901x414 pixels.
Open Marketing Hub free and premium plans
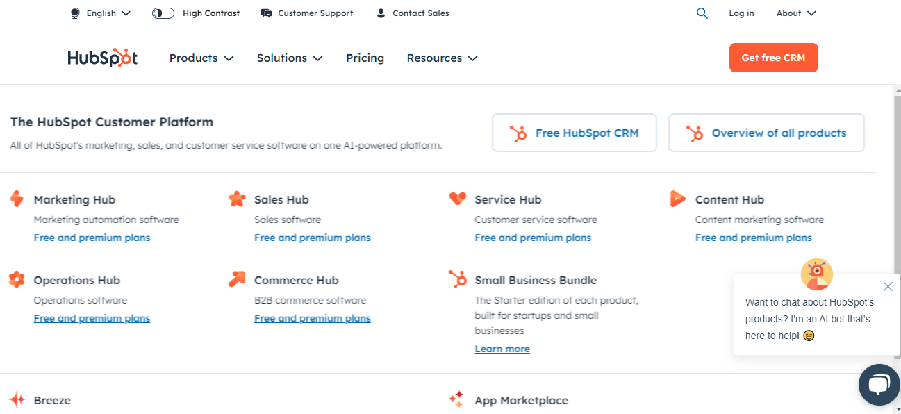92,238
